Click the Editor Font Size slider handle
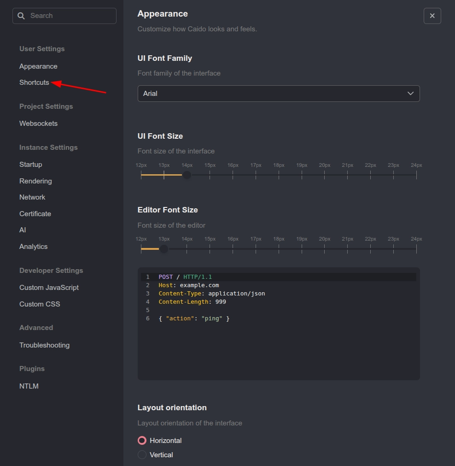The width and height of the screenshot is (455, 466). (x=163, y=249)
